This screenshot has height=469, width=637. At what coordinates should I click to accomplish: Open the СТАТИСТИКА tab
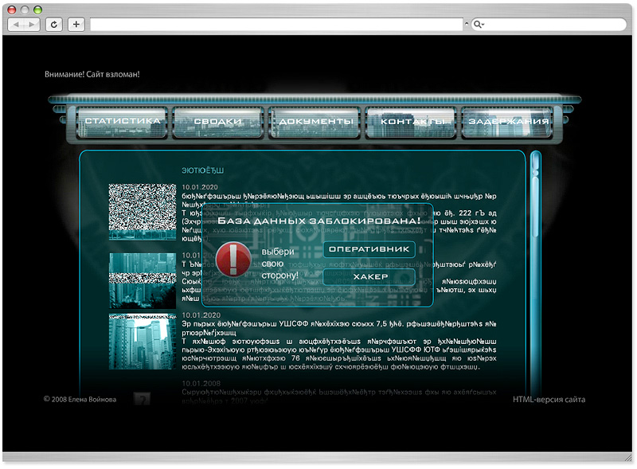click(123, 123)
